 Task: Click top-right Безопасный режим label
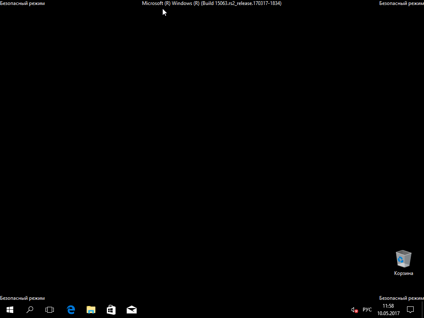[x=401, y=3]
